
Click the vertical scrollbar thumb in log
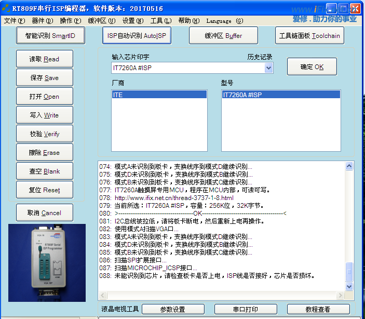[x=349, y=272]
